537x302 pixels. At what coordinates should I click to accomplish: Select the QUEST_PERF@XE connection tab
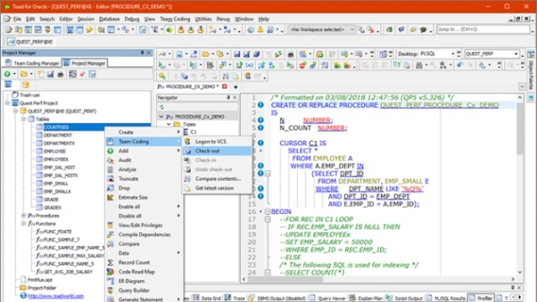[x=30, y=42]
